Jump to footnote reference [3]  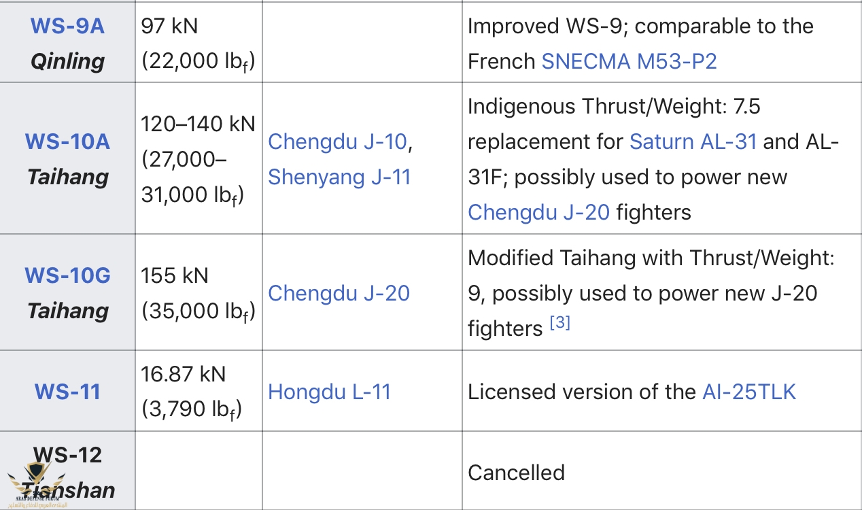[x=559, y=322]
